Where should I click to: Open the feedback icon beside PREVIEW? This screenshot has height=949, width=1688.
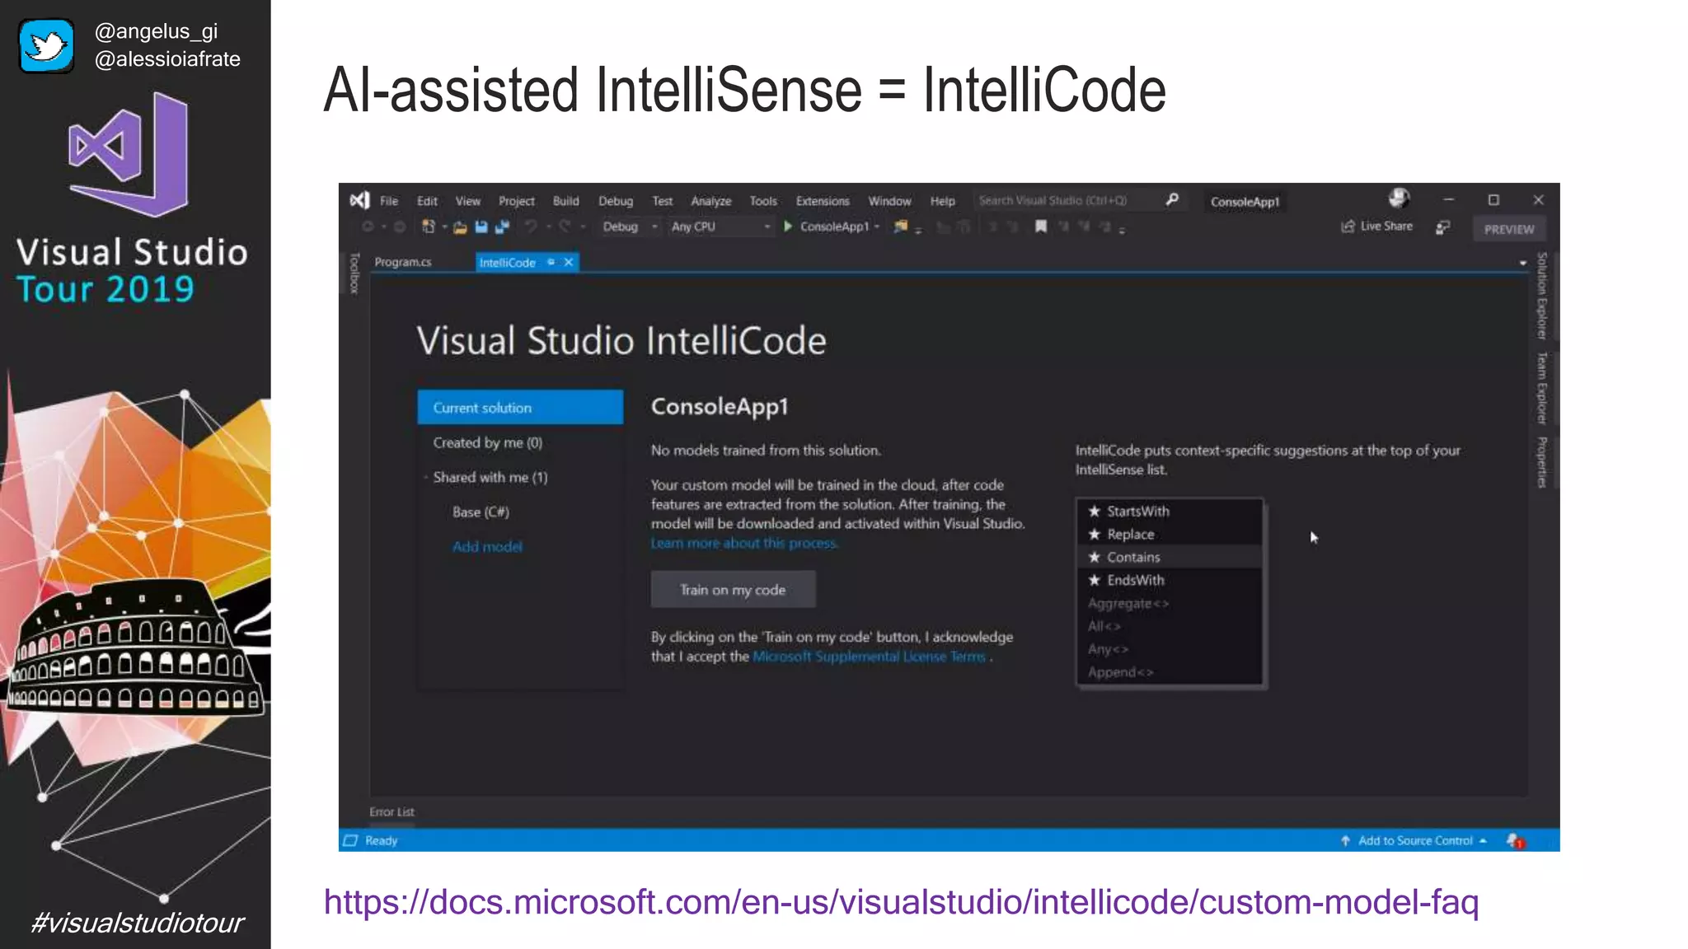pos(1442,227)
